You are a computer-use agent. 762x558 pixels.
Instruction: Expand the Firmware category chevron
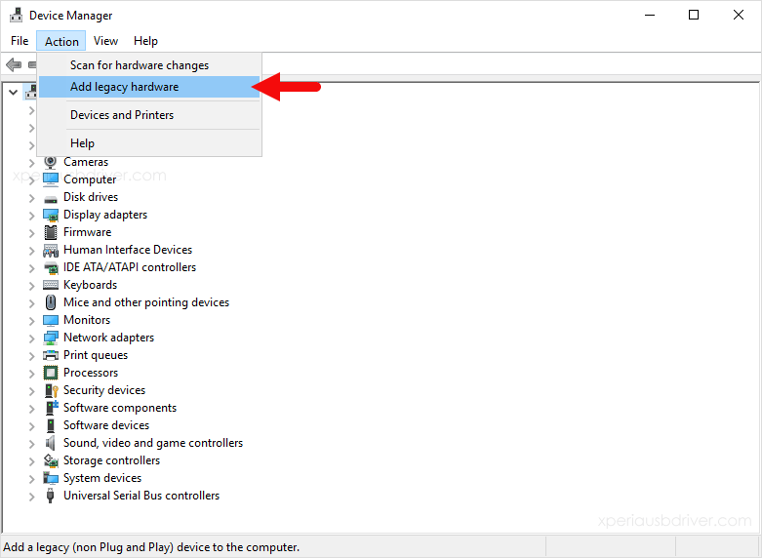[x=31, y=233]
